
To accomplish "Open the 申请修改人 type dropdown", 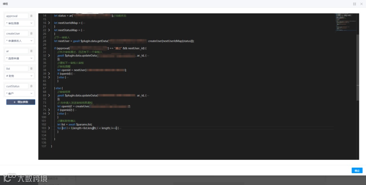I will click(x=19, y=41).
